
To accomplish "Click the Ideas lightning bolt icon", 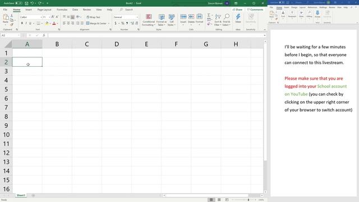I will [x=238, y=17].
